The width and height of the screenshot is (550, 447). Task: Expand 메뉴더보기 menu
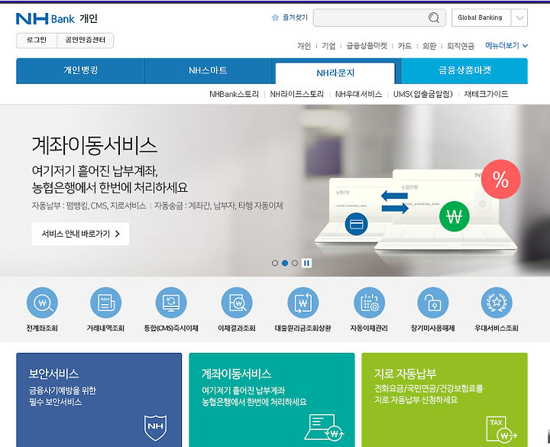click(506, 46)
